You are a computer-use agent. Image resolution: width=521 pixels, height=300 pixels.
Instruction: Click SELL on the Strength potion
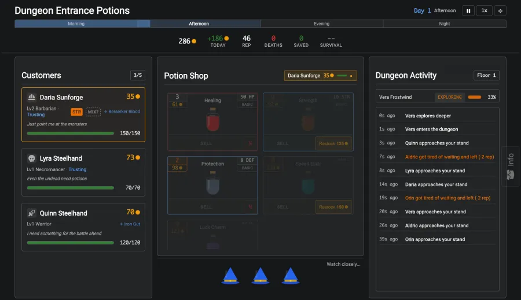(x=282, y=143)
